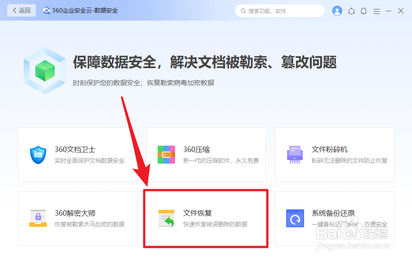The height and width of the screenshot is (260, 412).
Task: Click the 返回 back button
Action: pos(21,10)
